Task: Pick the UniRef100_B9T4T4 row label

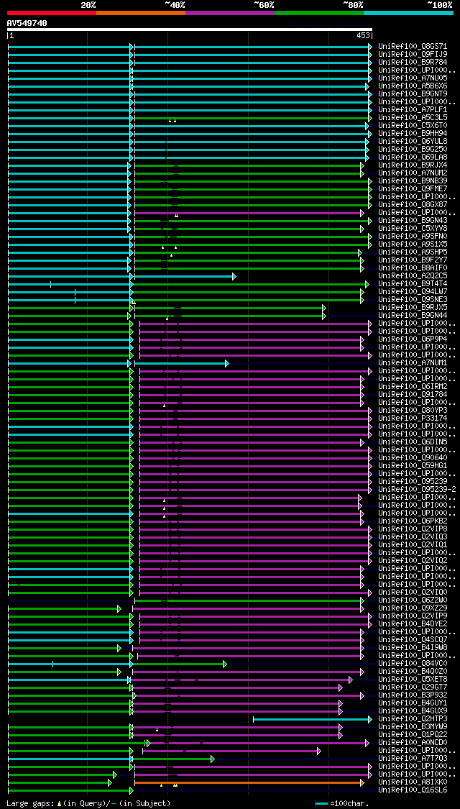Action: 413,284
